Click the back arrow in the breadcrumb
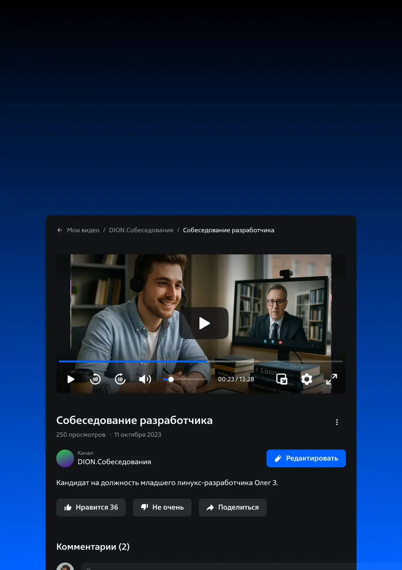Screen dimensions: 402x570 [60, 230]
